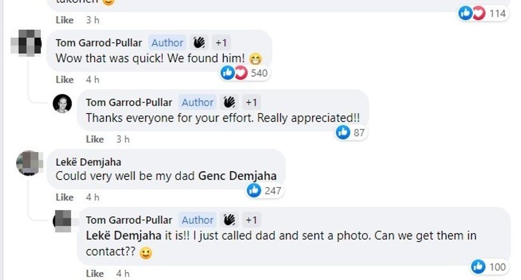Image resolution: width=521 pixels, height=280 pixels.
Task: Click the waving hand badge on thank-you reply
Action: point(229,102)
